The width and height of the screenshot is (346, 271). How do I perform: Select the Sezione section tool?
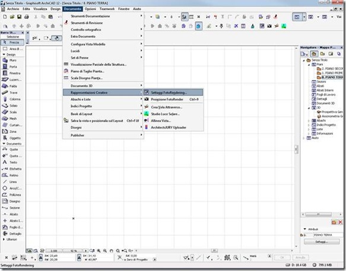click(x=12, y=208)
